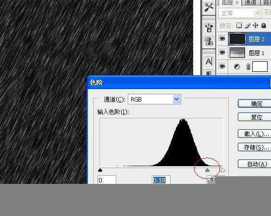The image size is (271, 216).
Task: Click the gray midtone slider triangle
Action: pos(207,170)
